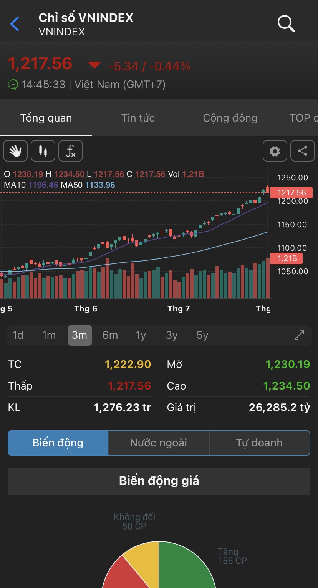The height and width of the screenshot is (588, 318).
Task: Share the VNINDEX chart
Action: [x=303, y=151]
